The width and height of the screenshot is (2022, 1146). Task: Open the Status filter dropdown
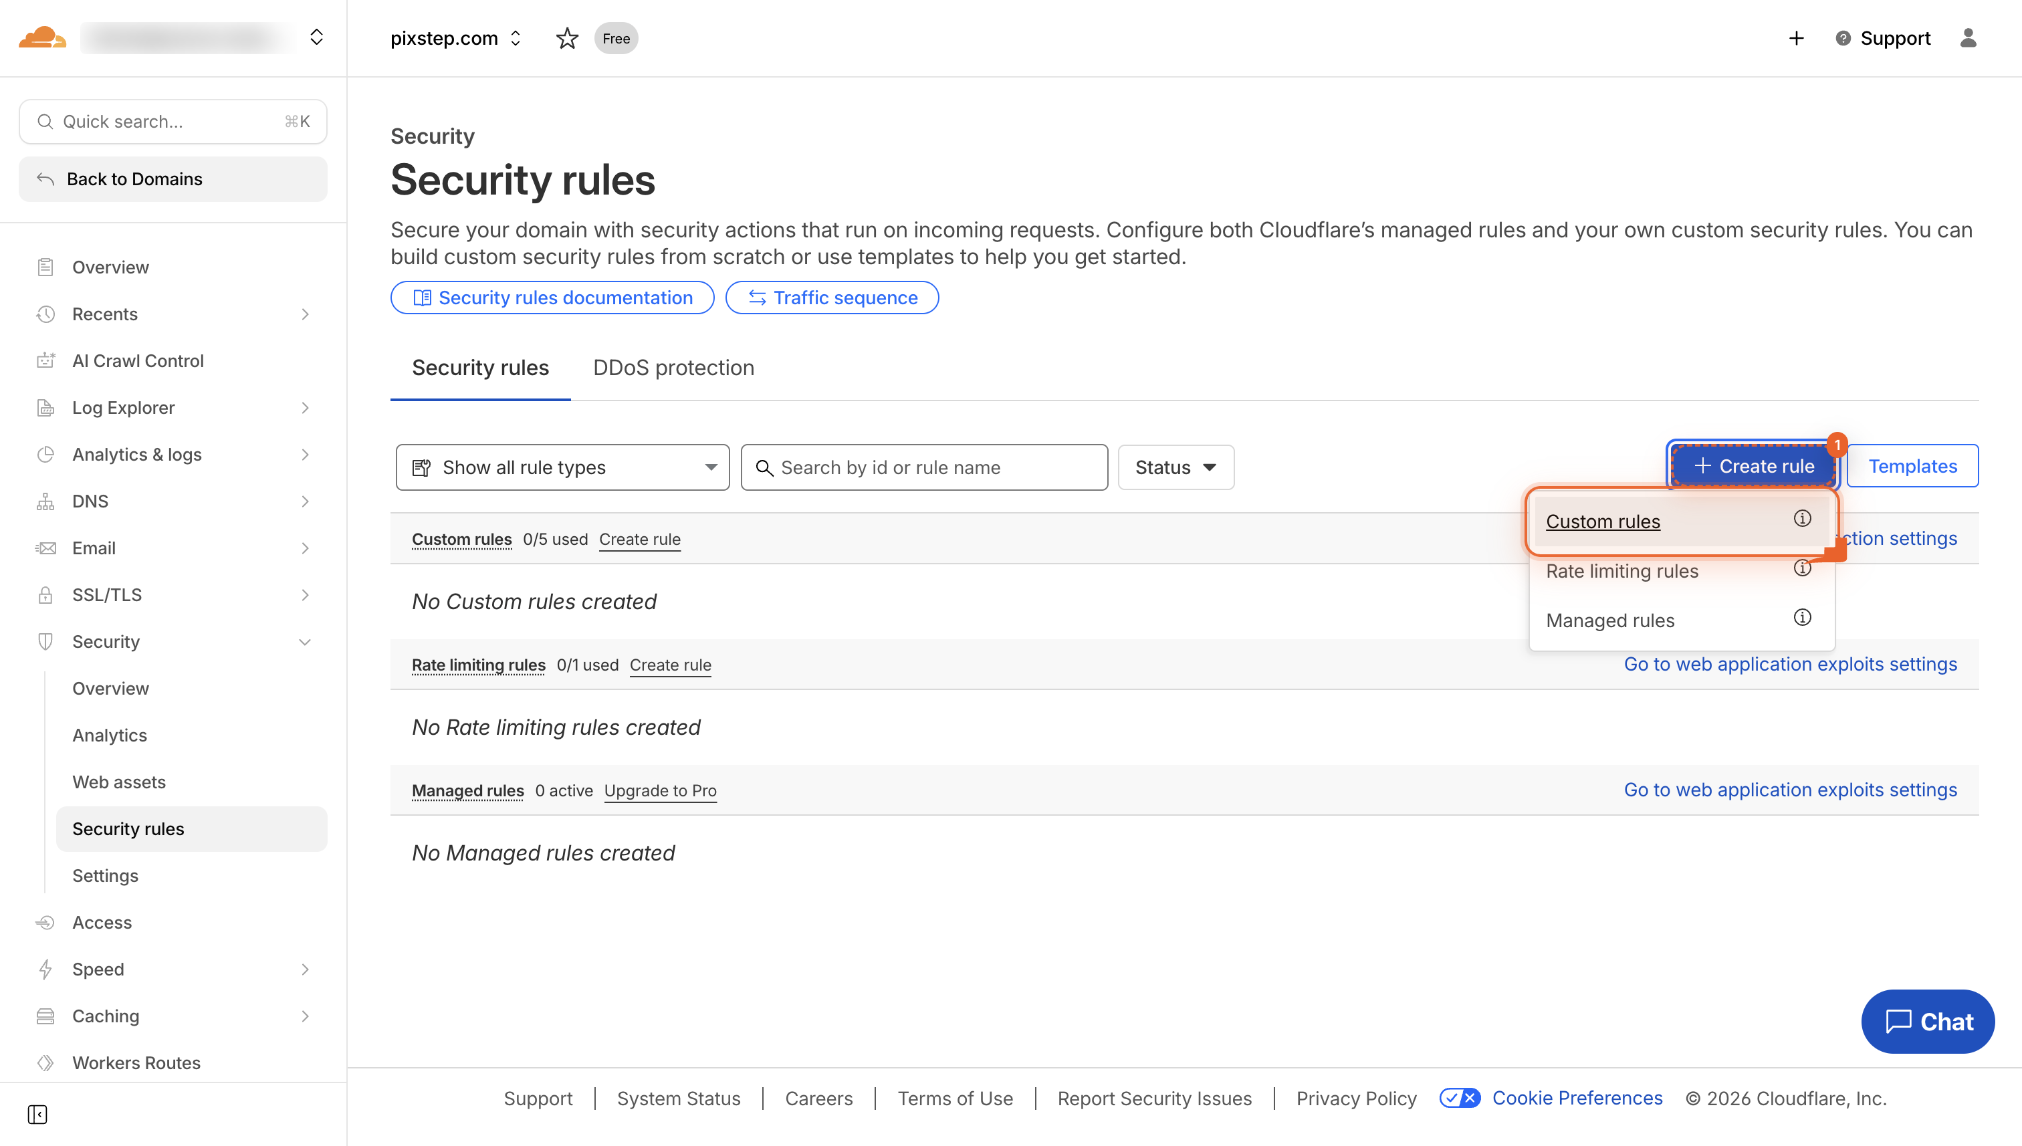tap(1175, 467)
